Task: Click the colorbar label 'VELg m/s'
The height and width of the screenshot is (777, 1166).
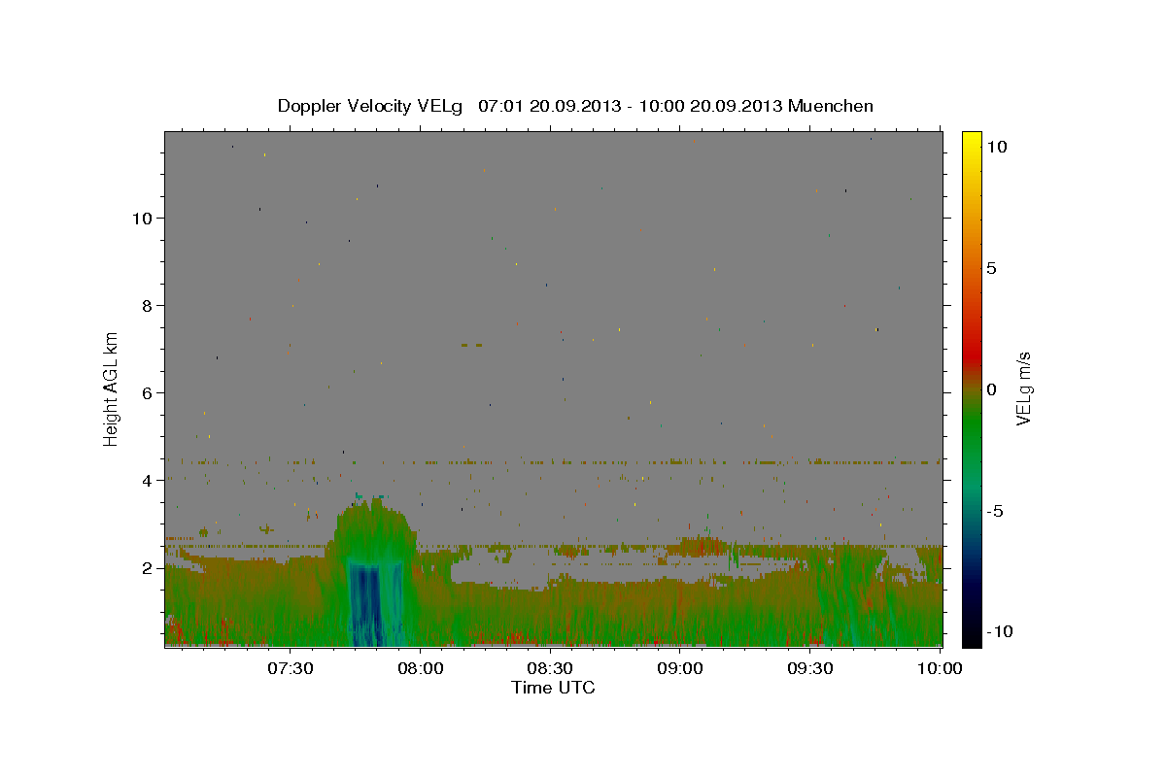Action: (x=1023, y=388)
